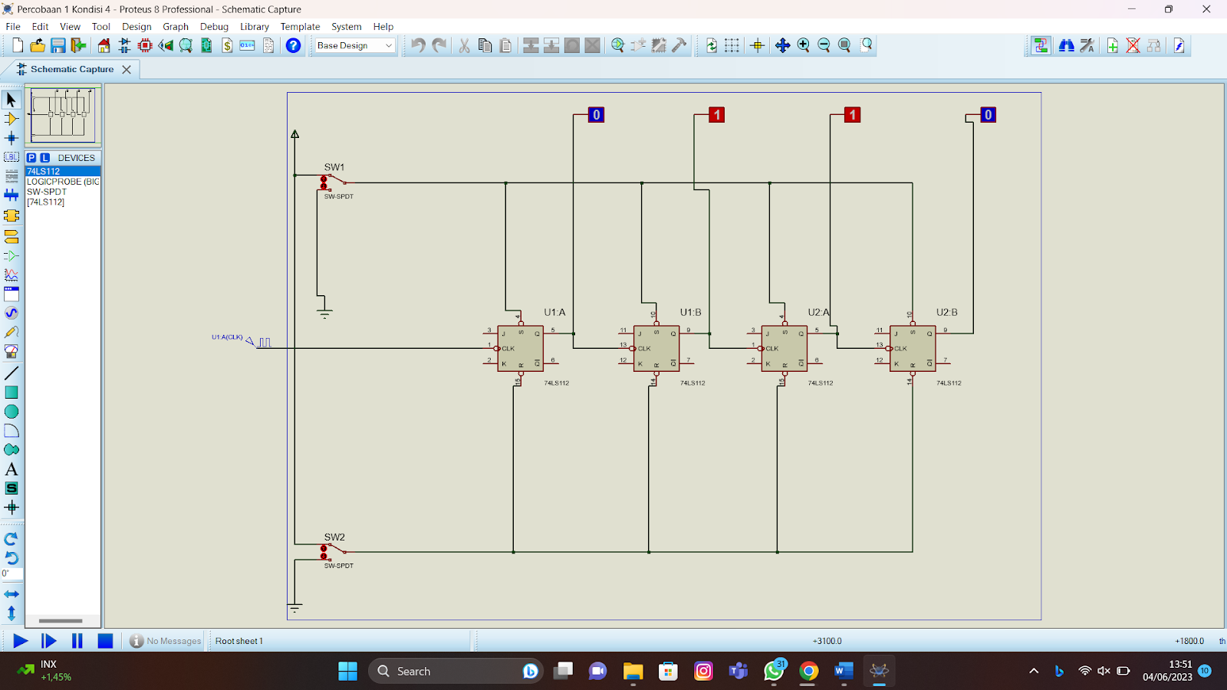This screenshot has height=690, width=1227.
Task: Select SW-SPDT in devices list
Action: click(x=47, y=192)
